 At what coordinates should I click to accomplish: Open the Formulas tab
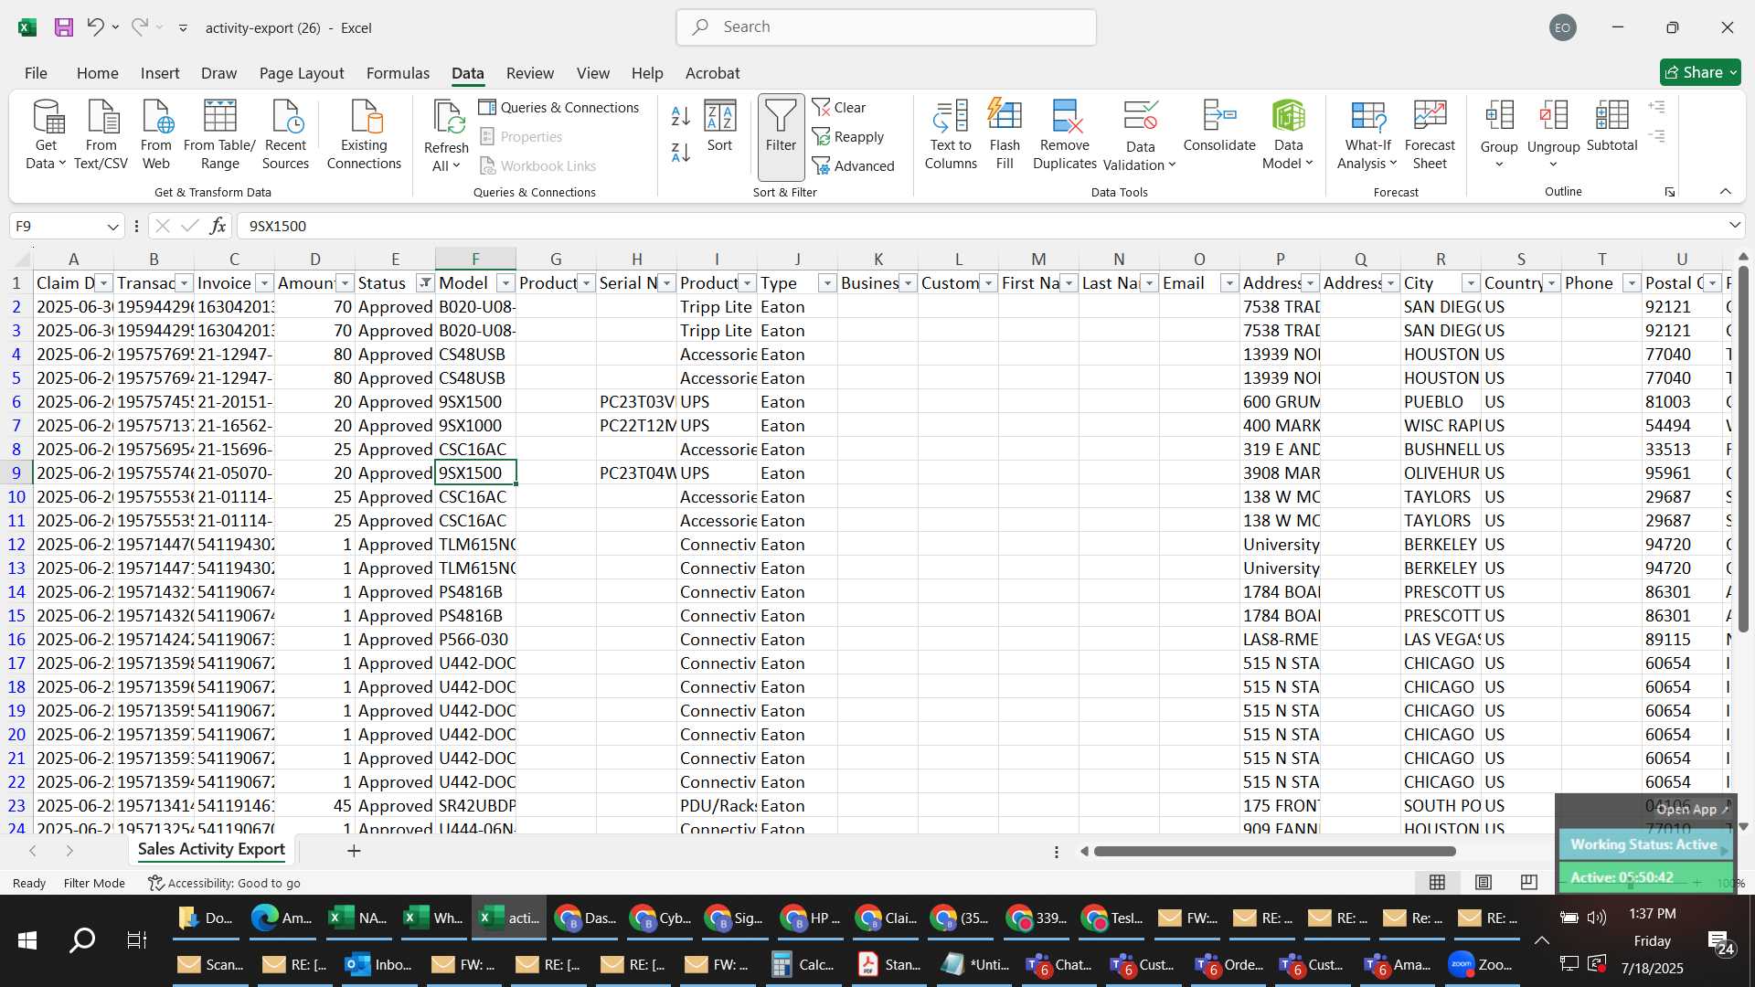pyautogui.click(x=398, y=73)
